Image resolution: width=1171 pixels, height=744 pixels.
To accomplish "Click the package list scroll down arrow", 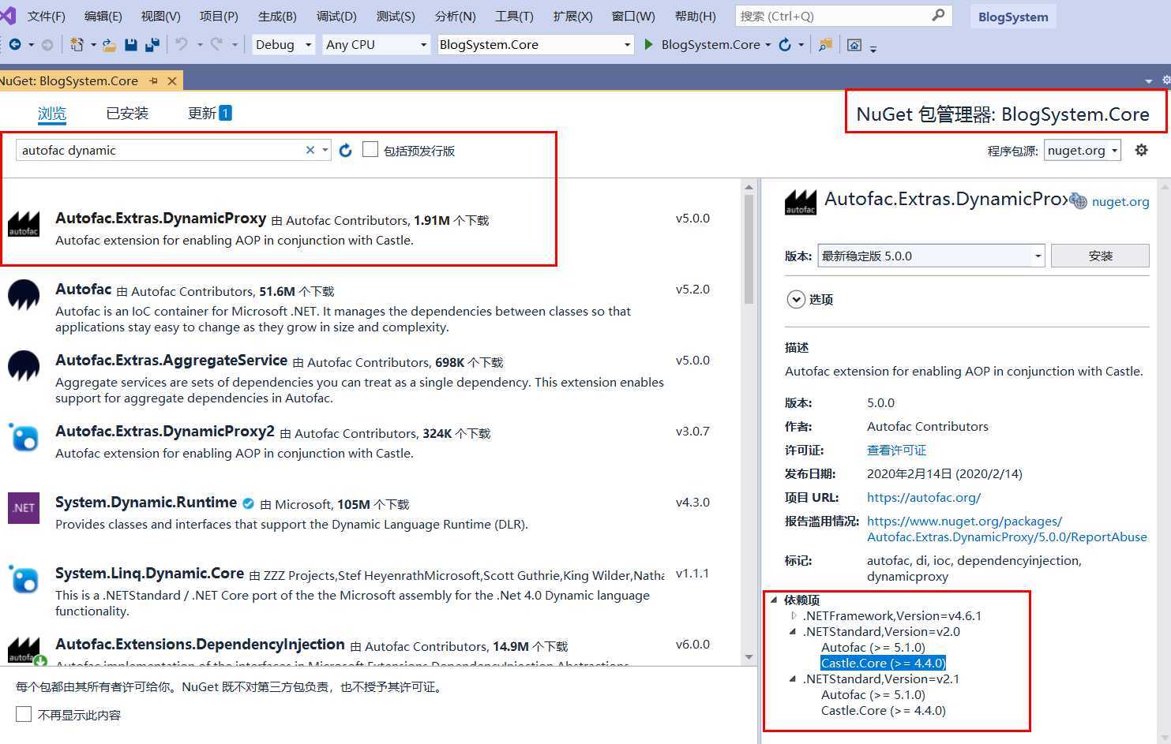I will [x=749, y=657].
